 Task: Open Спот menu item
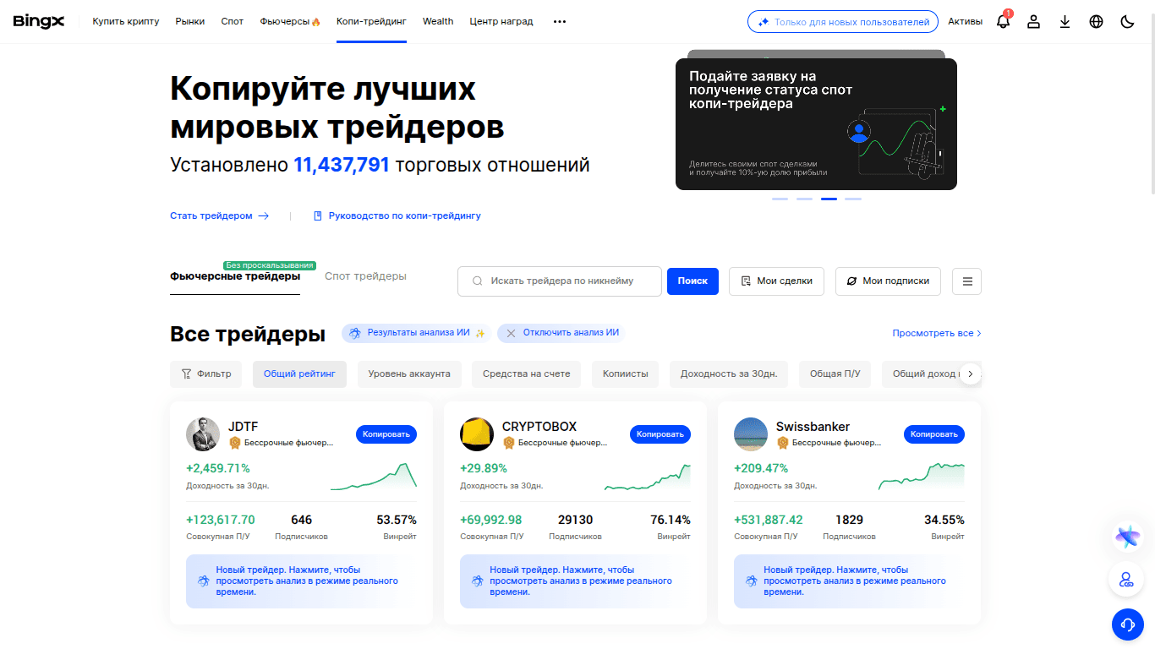click(x=233, y=22)
